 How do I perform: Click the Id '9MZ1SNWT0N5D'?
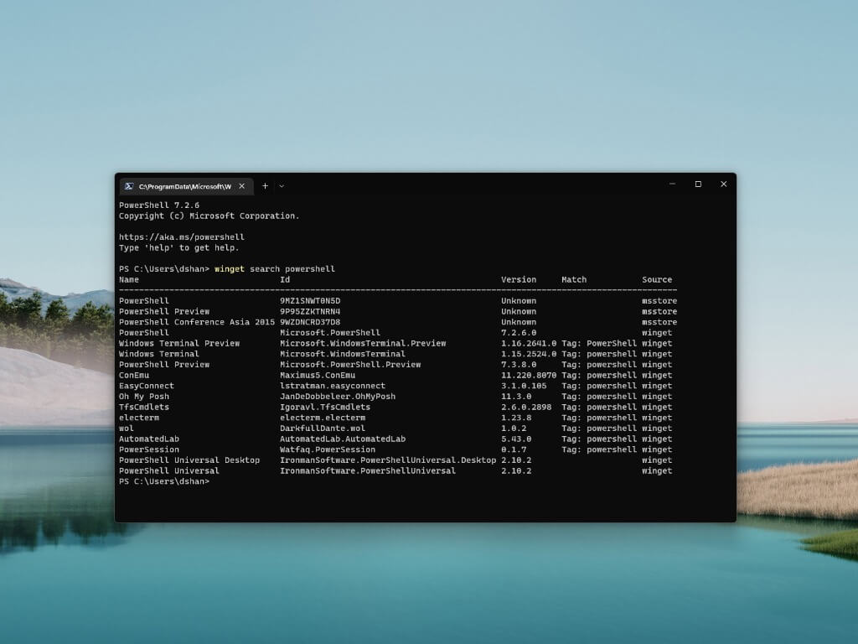(x=310, y=301)
